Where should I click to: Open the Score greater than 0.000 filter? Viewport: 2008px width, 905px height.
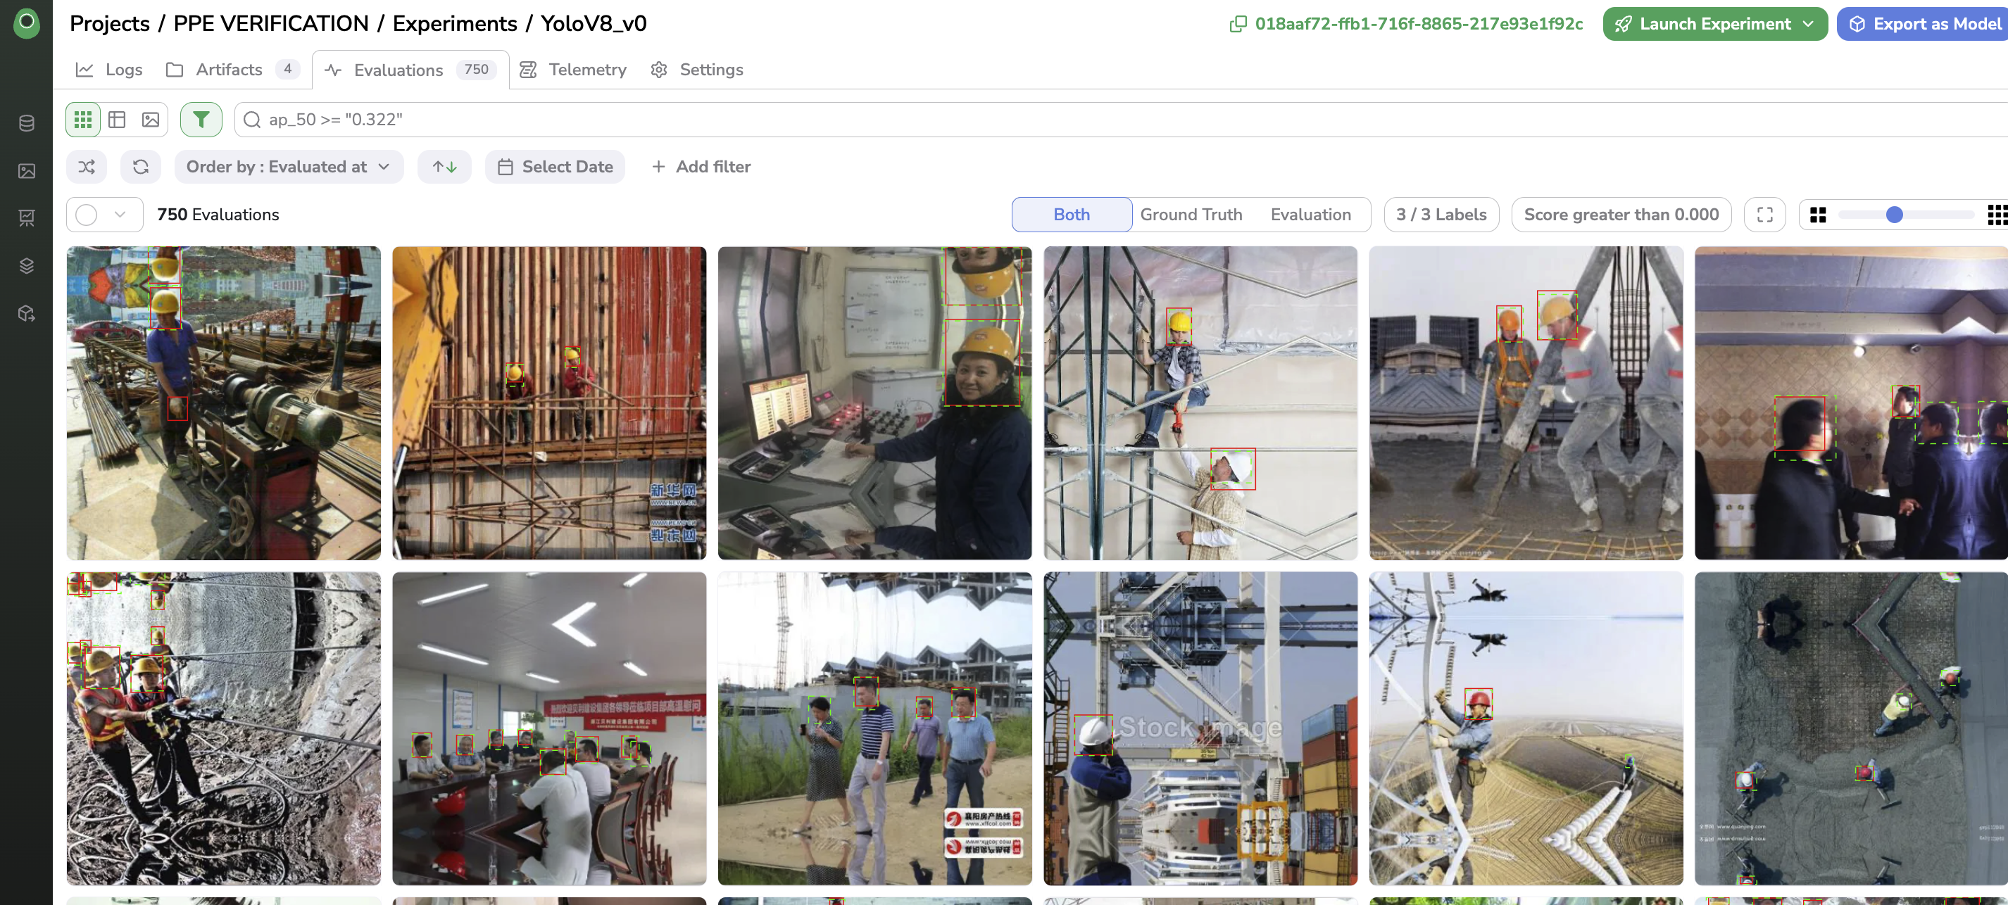tap(1621, 215)
